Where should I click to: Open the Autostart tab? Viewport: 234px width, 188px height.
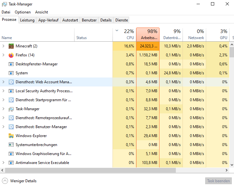[x=70, y=20]
